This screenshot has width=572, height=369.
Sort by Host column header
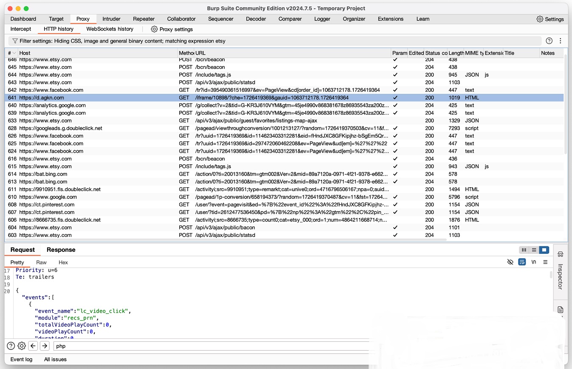(98, 53)
